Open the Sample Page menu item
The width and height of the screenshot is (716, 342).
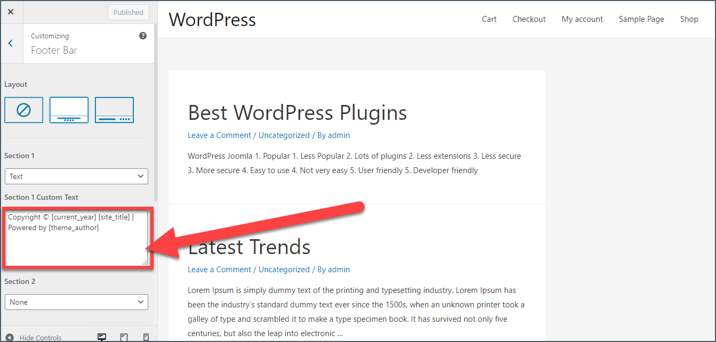click(641, 19)
